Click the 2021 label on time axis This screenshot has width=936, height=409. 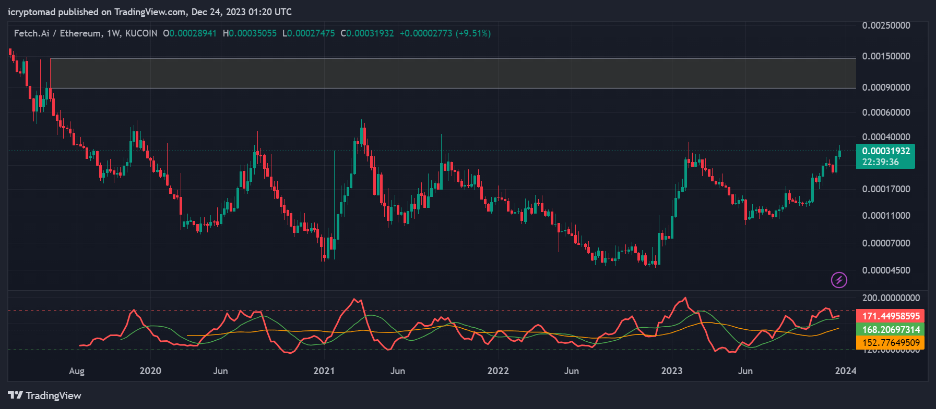pos(324,371)
